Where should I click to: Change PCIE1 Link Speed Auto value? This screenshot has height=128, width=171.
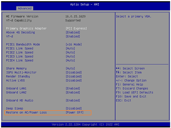point(70,49)
